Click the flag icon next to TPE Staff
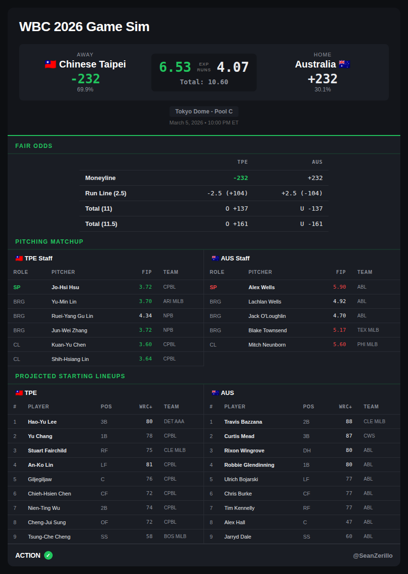408x574 pixels. (19, 259)
